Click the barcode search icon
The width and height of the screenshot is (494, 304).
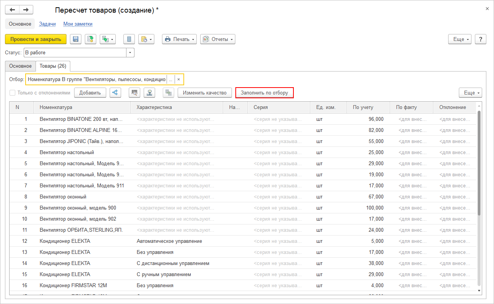click(x=134, y=93)
